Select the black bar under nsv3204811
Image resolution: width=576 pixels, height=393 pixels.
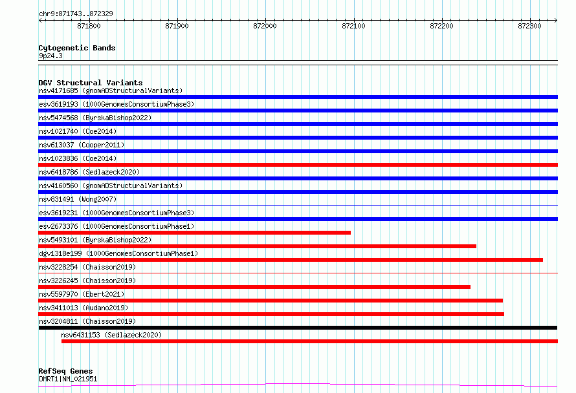298,328
